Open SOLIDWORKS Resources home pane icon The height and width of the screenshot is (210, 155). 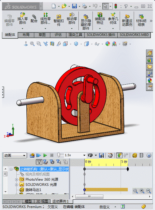pyautogui.click(x=150, y=53)
